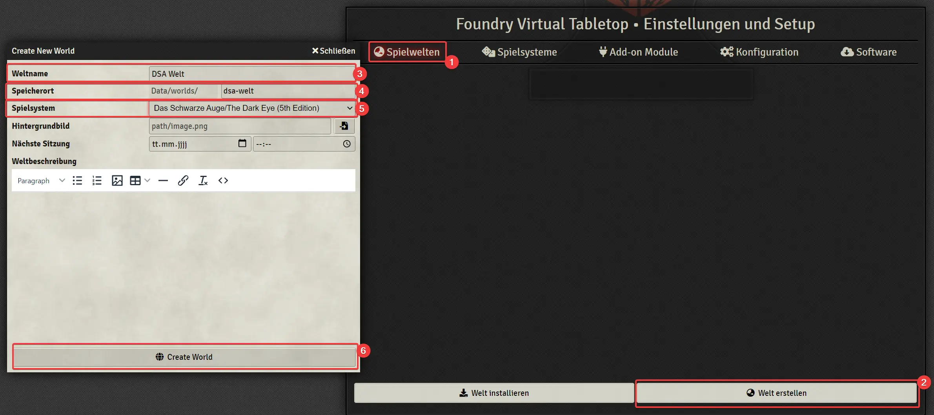
Task: Open the calendar date picker
Action: pos(242,143)
